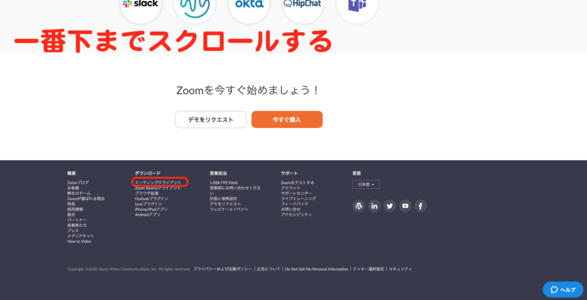The image size is (587, 300).
Task: Click the 営業担当 footer column heading
Action: pyautogui.click(x=218, y=173)
